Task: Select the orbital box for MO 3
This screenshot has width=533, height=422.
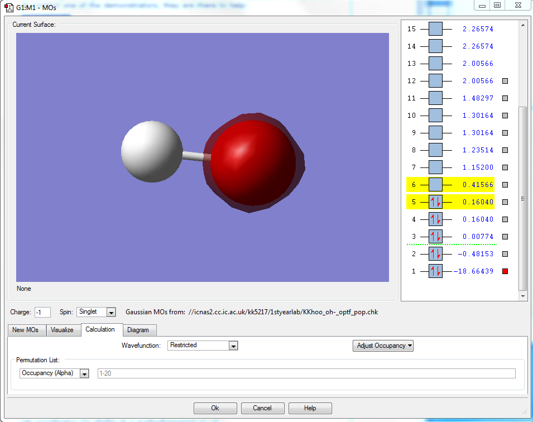Action: click(x=435, y=237)
